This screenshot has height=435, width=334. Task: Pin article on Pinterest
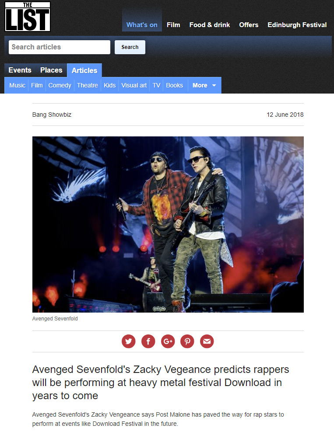tap(187, 341)
